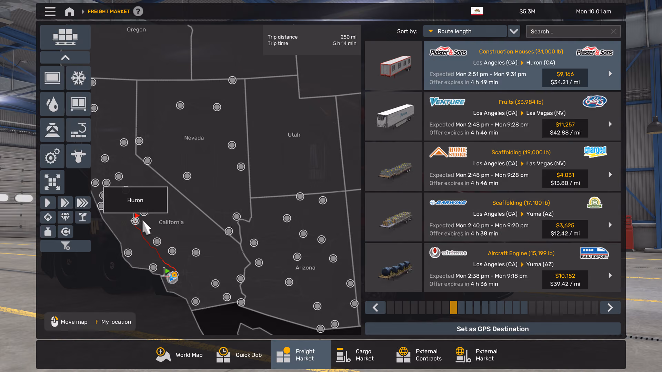Go to next page of job offers

[x=610, y=307]
